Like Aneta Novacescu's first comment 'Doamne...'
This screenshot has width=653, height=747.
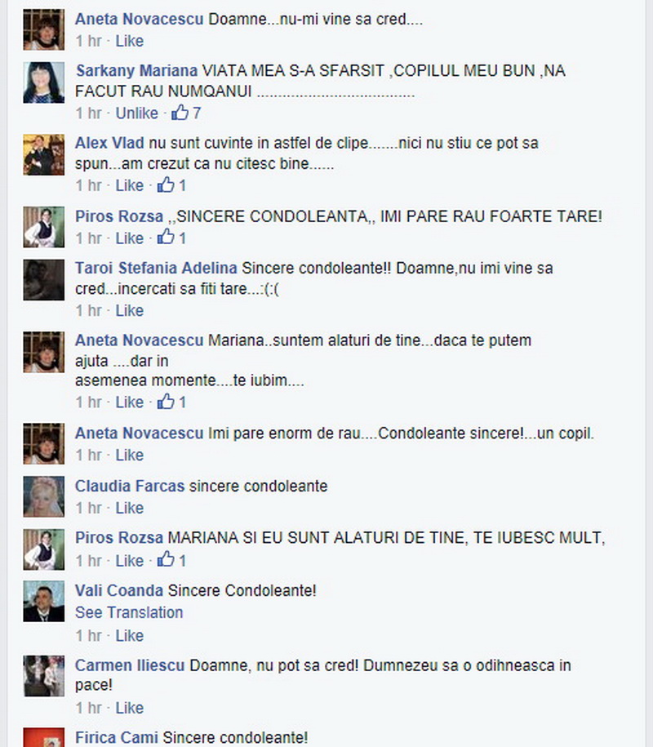130,41
